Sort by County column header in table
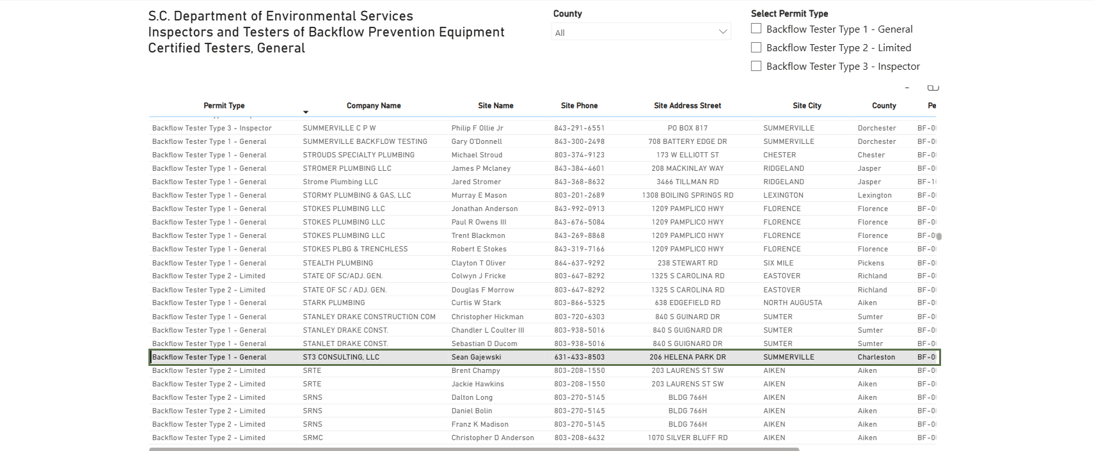Screen dimensions: 1094x451 tap(884, 106)
